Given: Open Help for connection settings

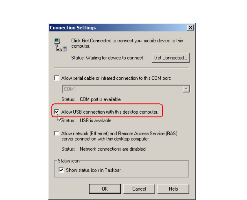Looking at the screenshot, I should [x=173, y=189].
